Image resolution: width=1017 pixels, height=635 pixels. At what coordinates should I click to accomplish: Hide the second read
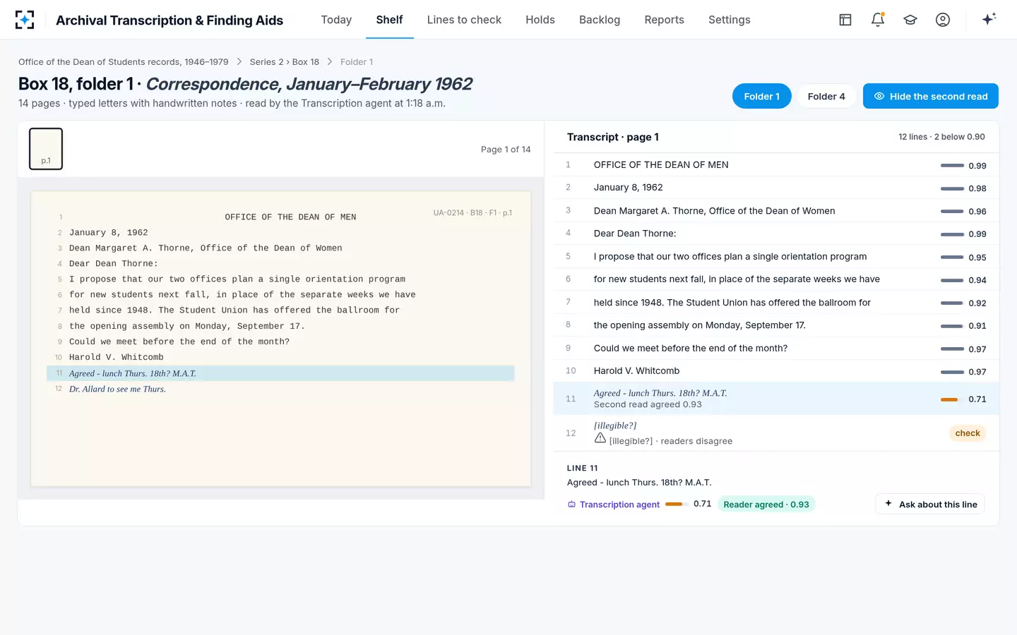(931, 96)
